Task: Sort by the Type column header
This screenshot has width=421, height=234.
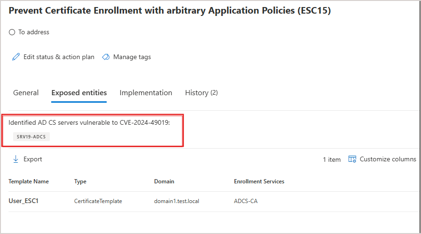Action: click(80, 181)
